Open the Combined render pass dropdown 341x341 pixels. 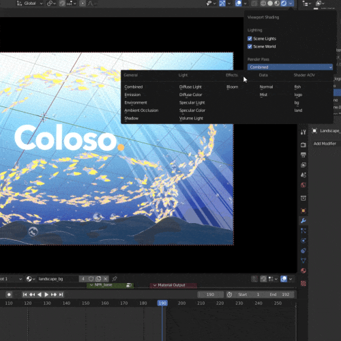pos(290,67)
